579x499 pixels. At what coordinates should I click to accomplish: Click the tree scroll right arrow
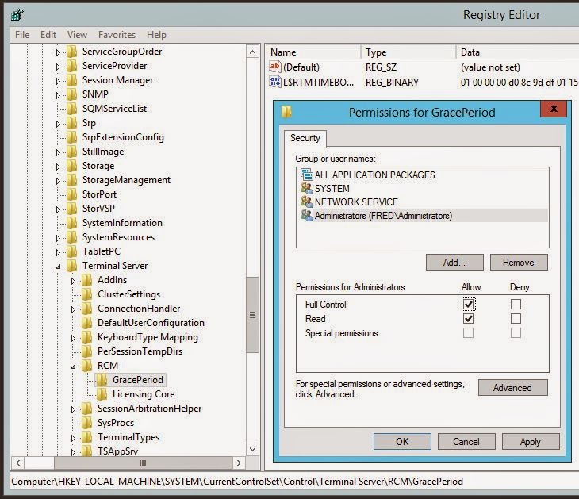239,463
